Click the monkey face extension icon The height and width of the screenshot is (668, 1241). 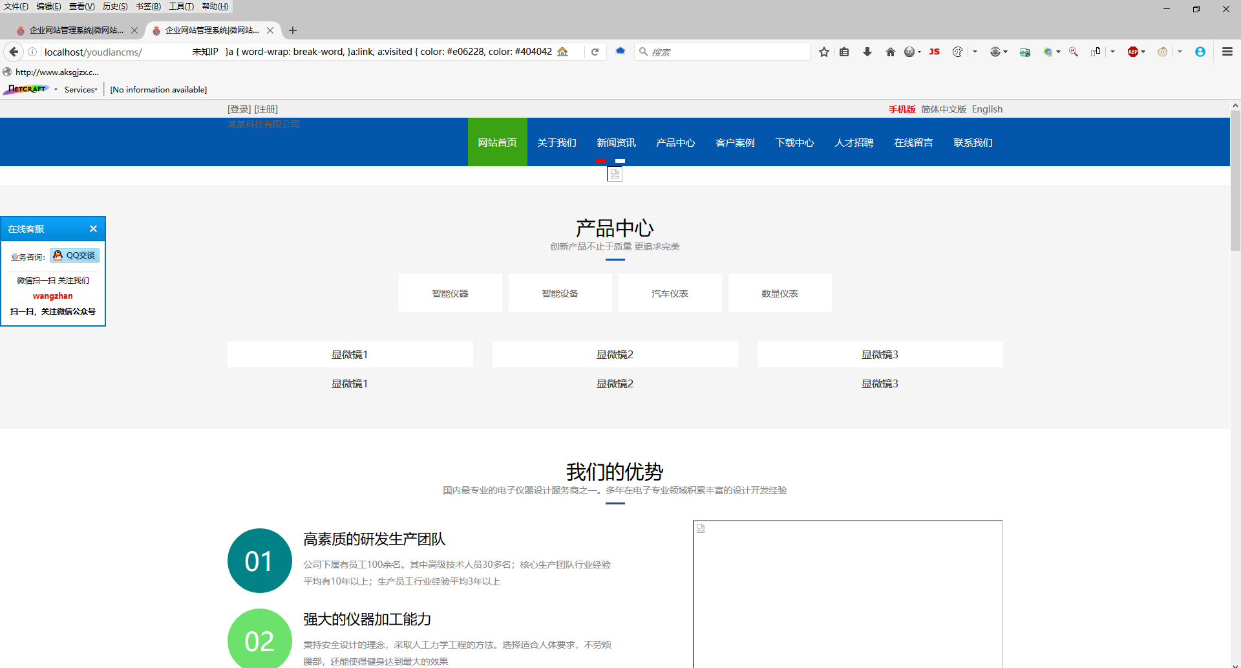point(1162,52)
